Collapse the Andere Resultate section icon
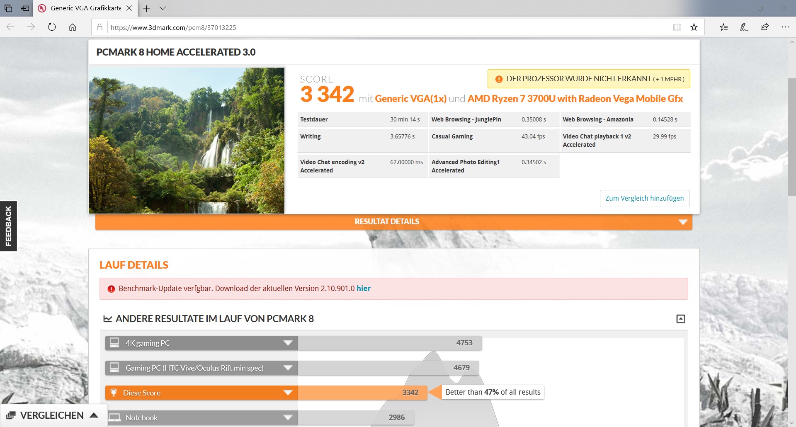796x427 pixels. pos(681,319)
